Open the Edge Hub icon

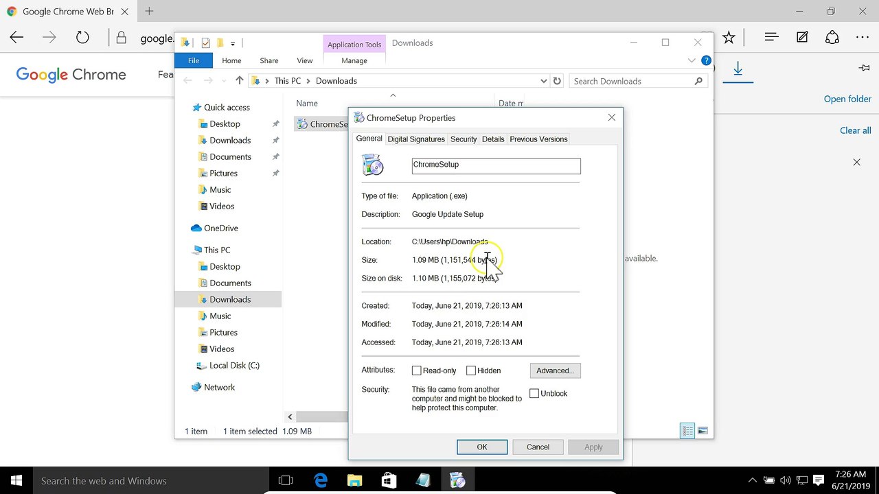coord(771,38)
